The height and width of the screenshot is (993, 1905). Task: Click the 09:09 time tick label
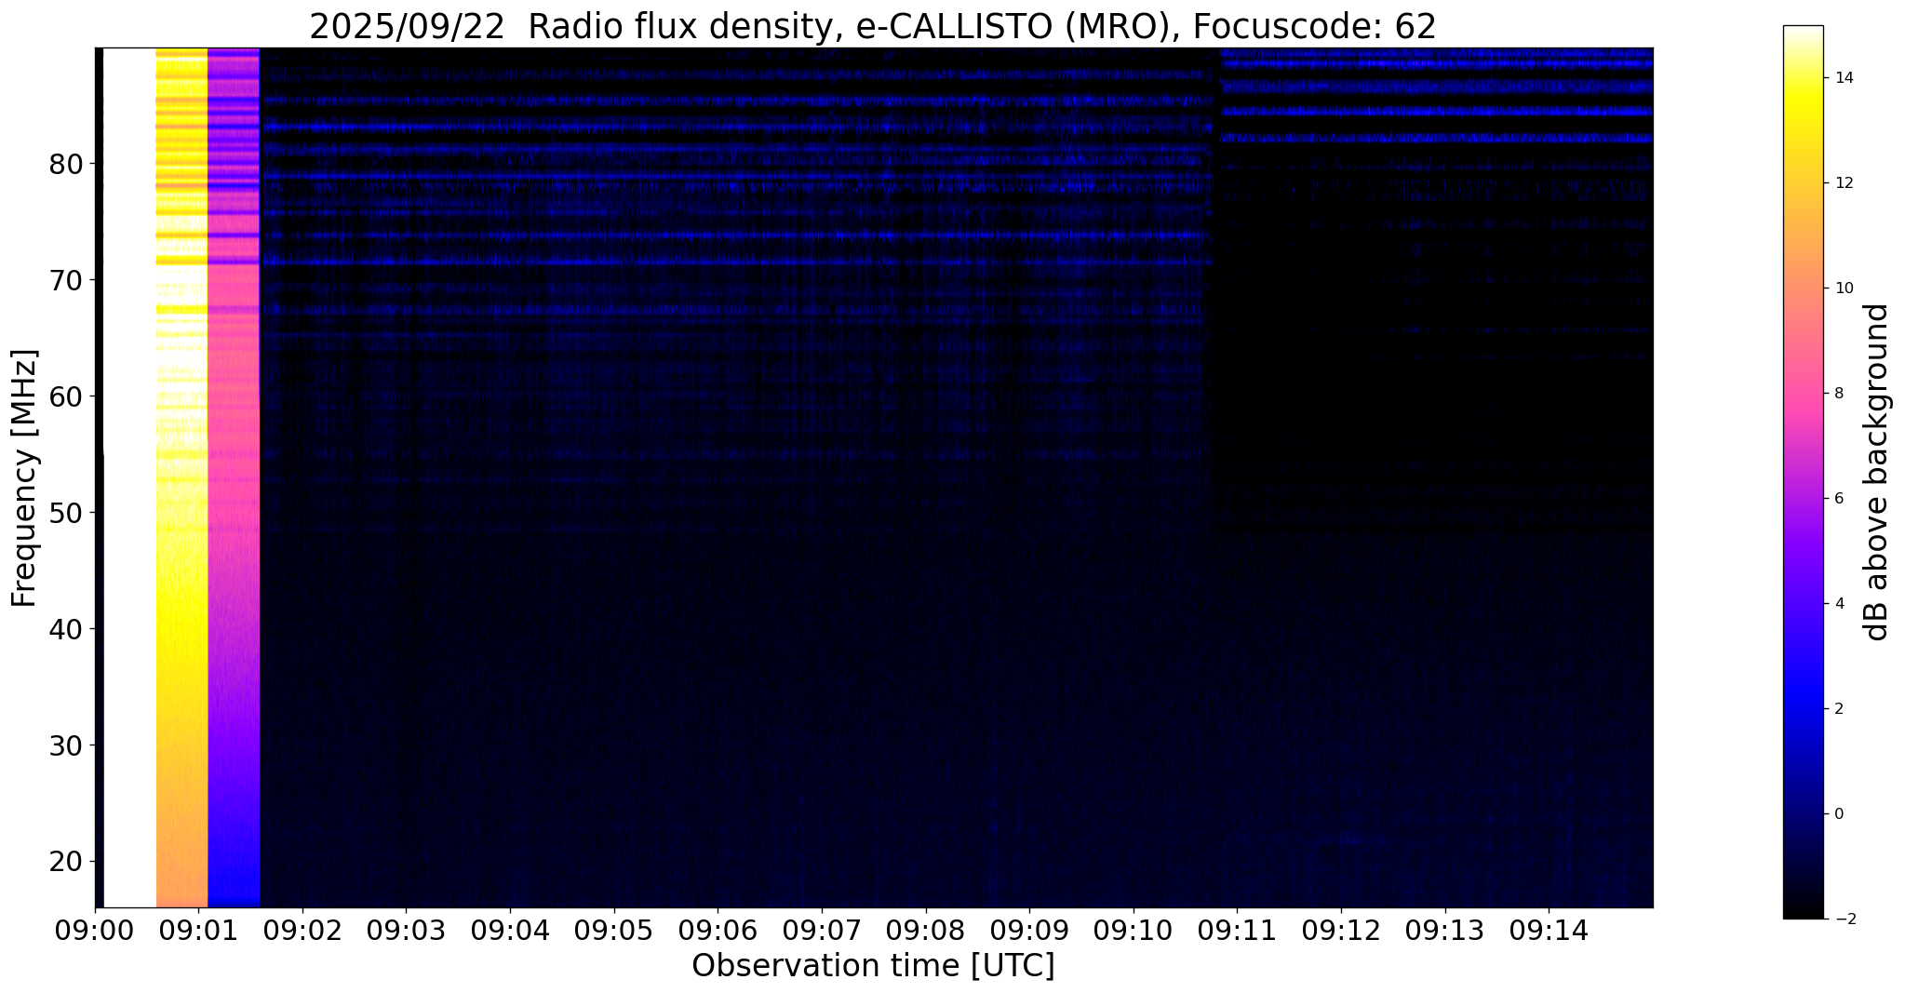click(x=1029, y=930)
